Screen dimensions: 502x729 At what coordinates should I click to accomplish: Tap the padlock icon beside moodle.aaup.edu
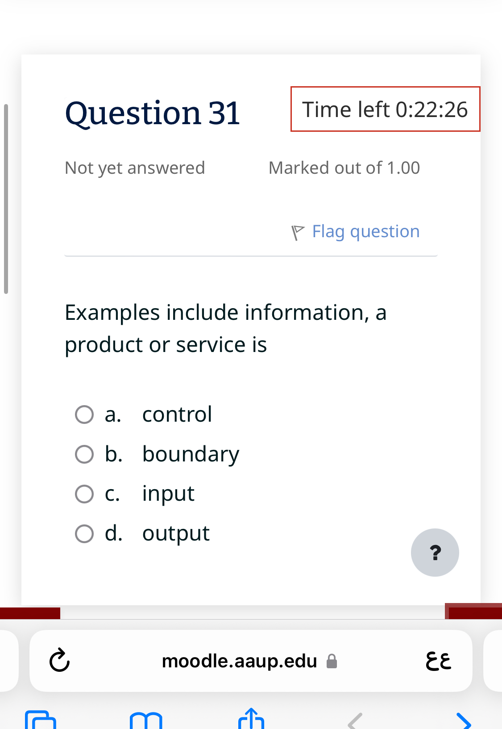332,661
